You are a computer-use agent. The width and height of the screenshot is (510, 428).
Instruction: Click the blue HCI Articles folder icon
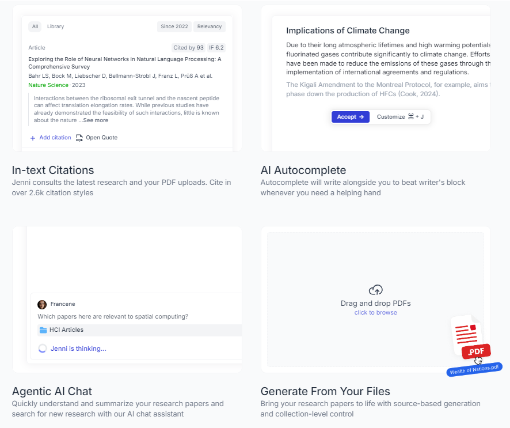click(x=43, y=330)
